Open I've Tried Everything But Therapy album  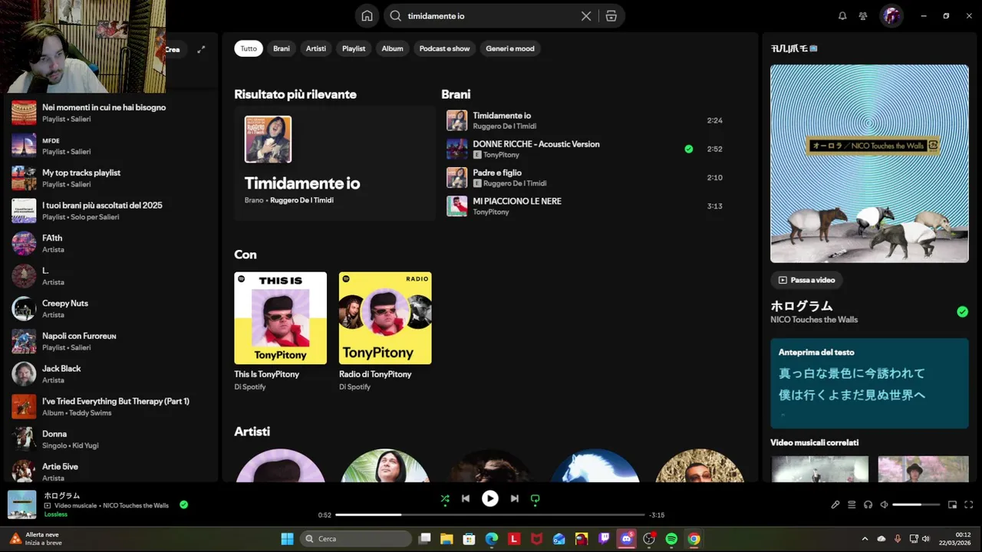click(110, 406)
